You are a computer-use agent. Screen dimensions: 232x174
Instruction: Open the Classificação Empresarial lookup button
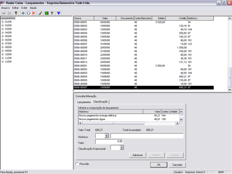[x=122, y=148]
